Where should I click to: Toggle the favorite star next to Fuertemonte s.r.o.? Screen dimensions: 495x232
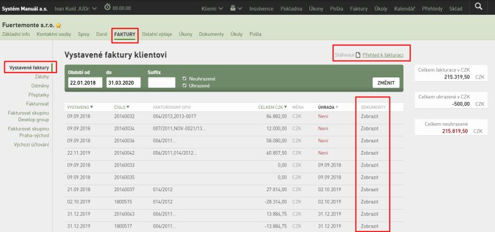point(58,25)
